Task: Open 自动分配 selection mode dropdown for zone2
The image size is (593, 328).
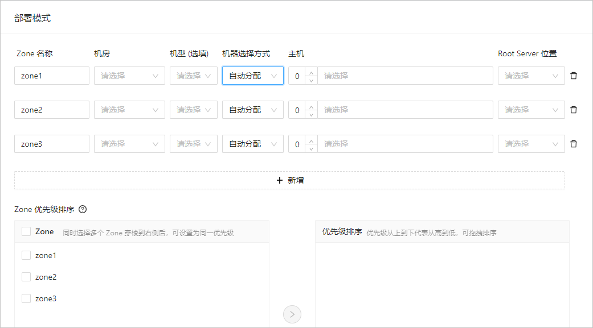Action: click(252, 110)
